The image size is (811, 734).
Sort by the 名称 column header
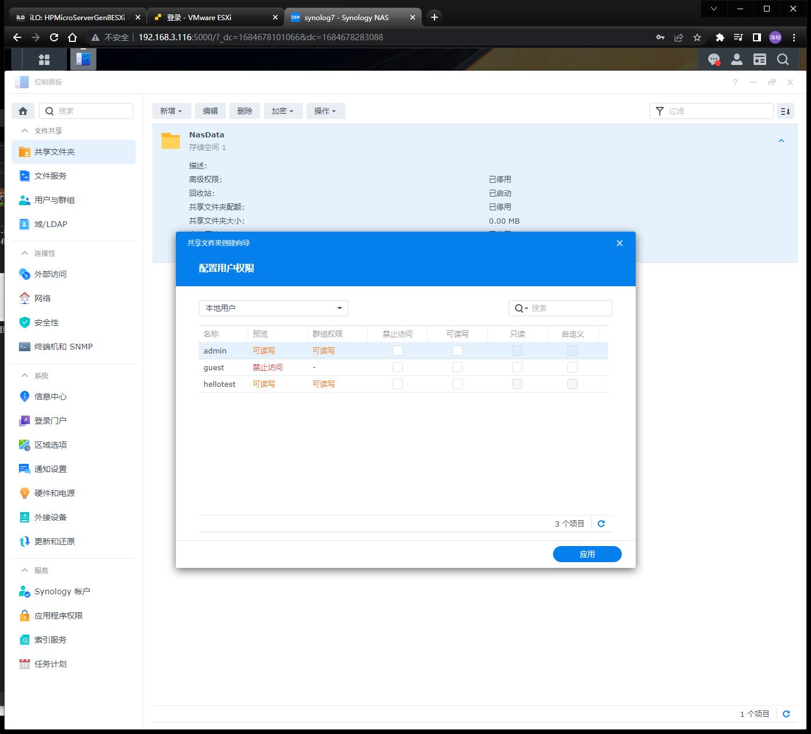coord(224,334)
